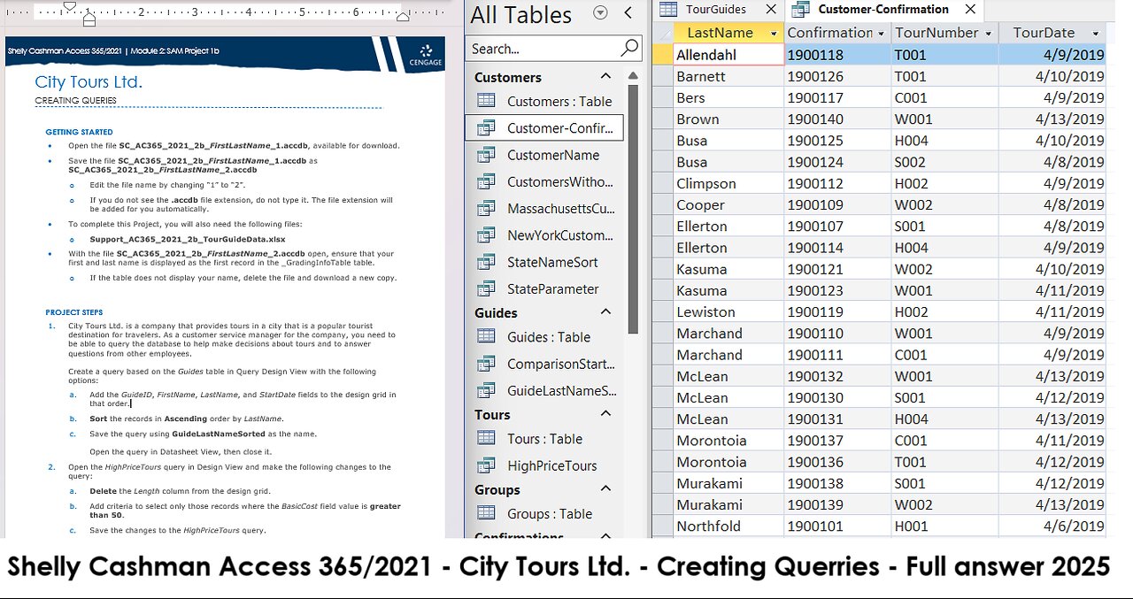Click the Cengage logo in document
Image resolution: width=1133 pixels, height=599 pixels.
pos(426,55)
